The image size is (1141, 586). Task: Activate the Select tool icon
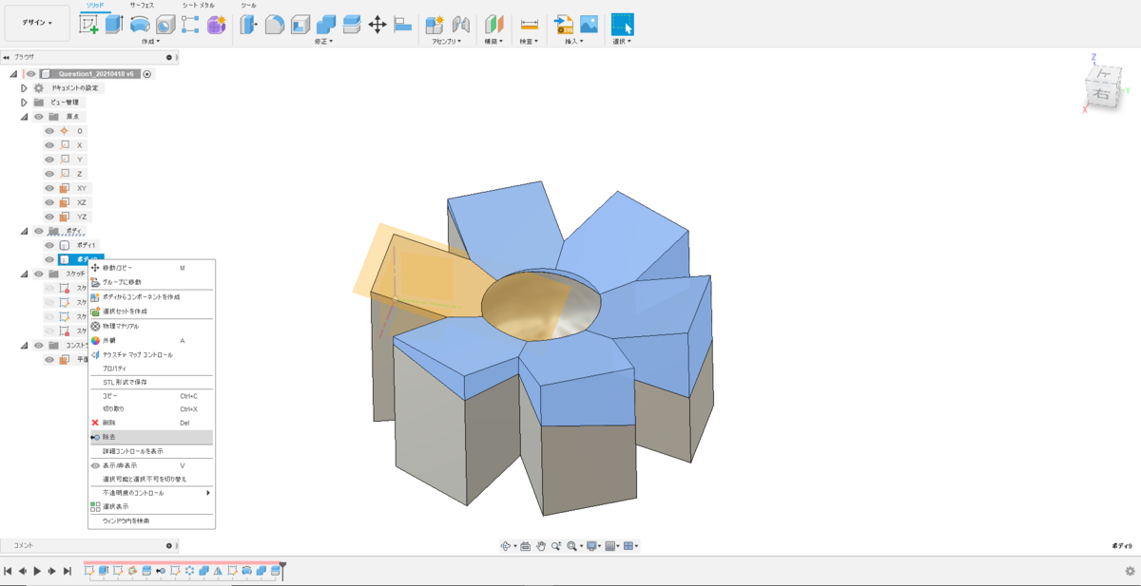[x=622, y=25]
